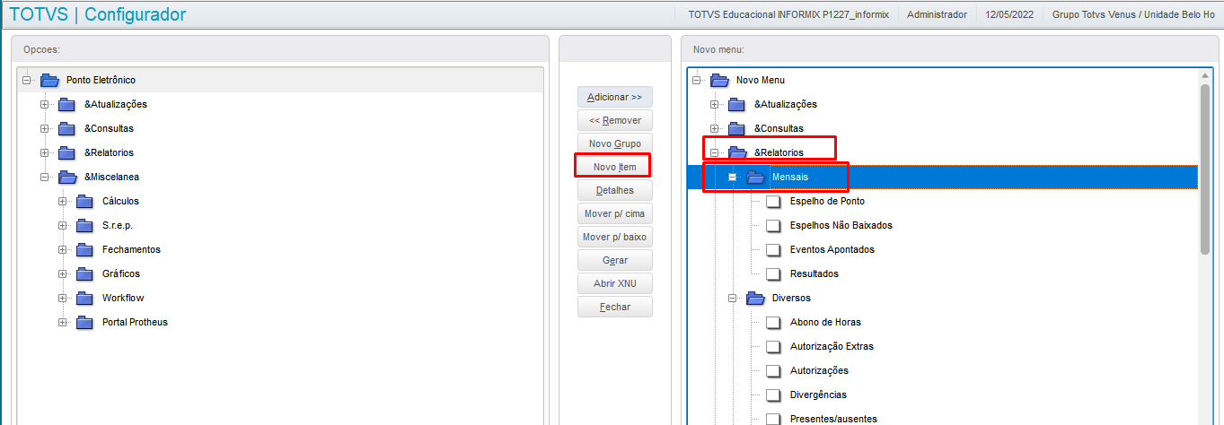This screenshot has width=1224, height=425.
Task: Check the Eventos Apontados box
Action: (773, 249)
